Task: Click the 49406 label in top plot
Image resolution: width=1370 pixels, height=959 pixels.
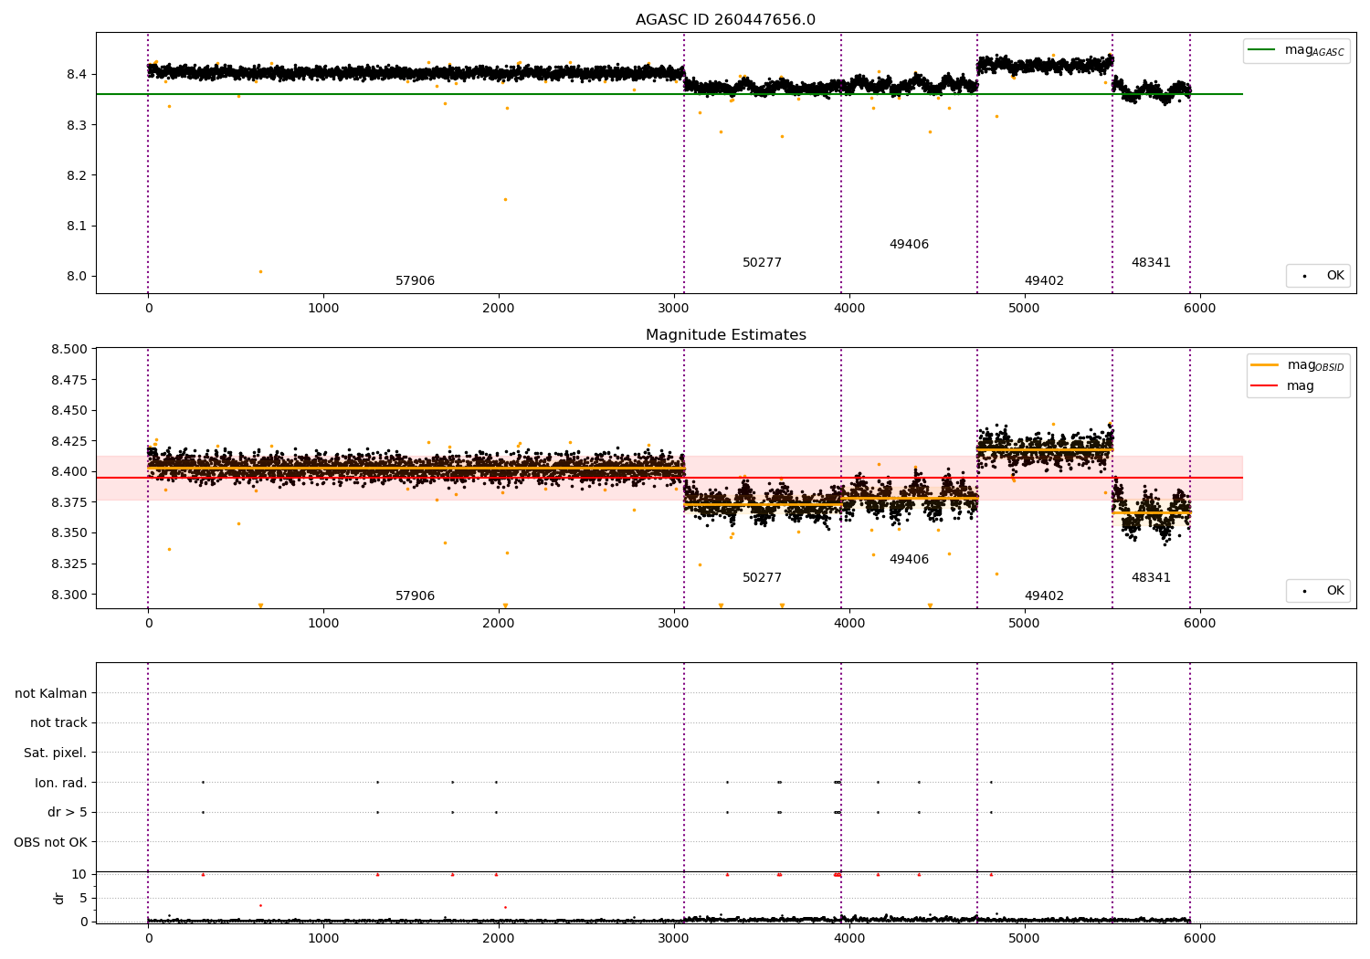Action: pyautogui.click(x=909, y=245)
